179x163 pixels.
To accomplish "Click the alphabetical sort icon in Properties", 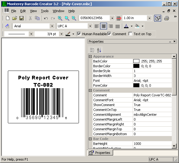I will pyautogui.click(x=99, y=50).
